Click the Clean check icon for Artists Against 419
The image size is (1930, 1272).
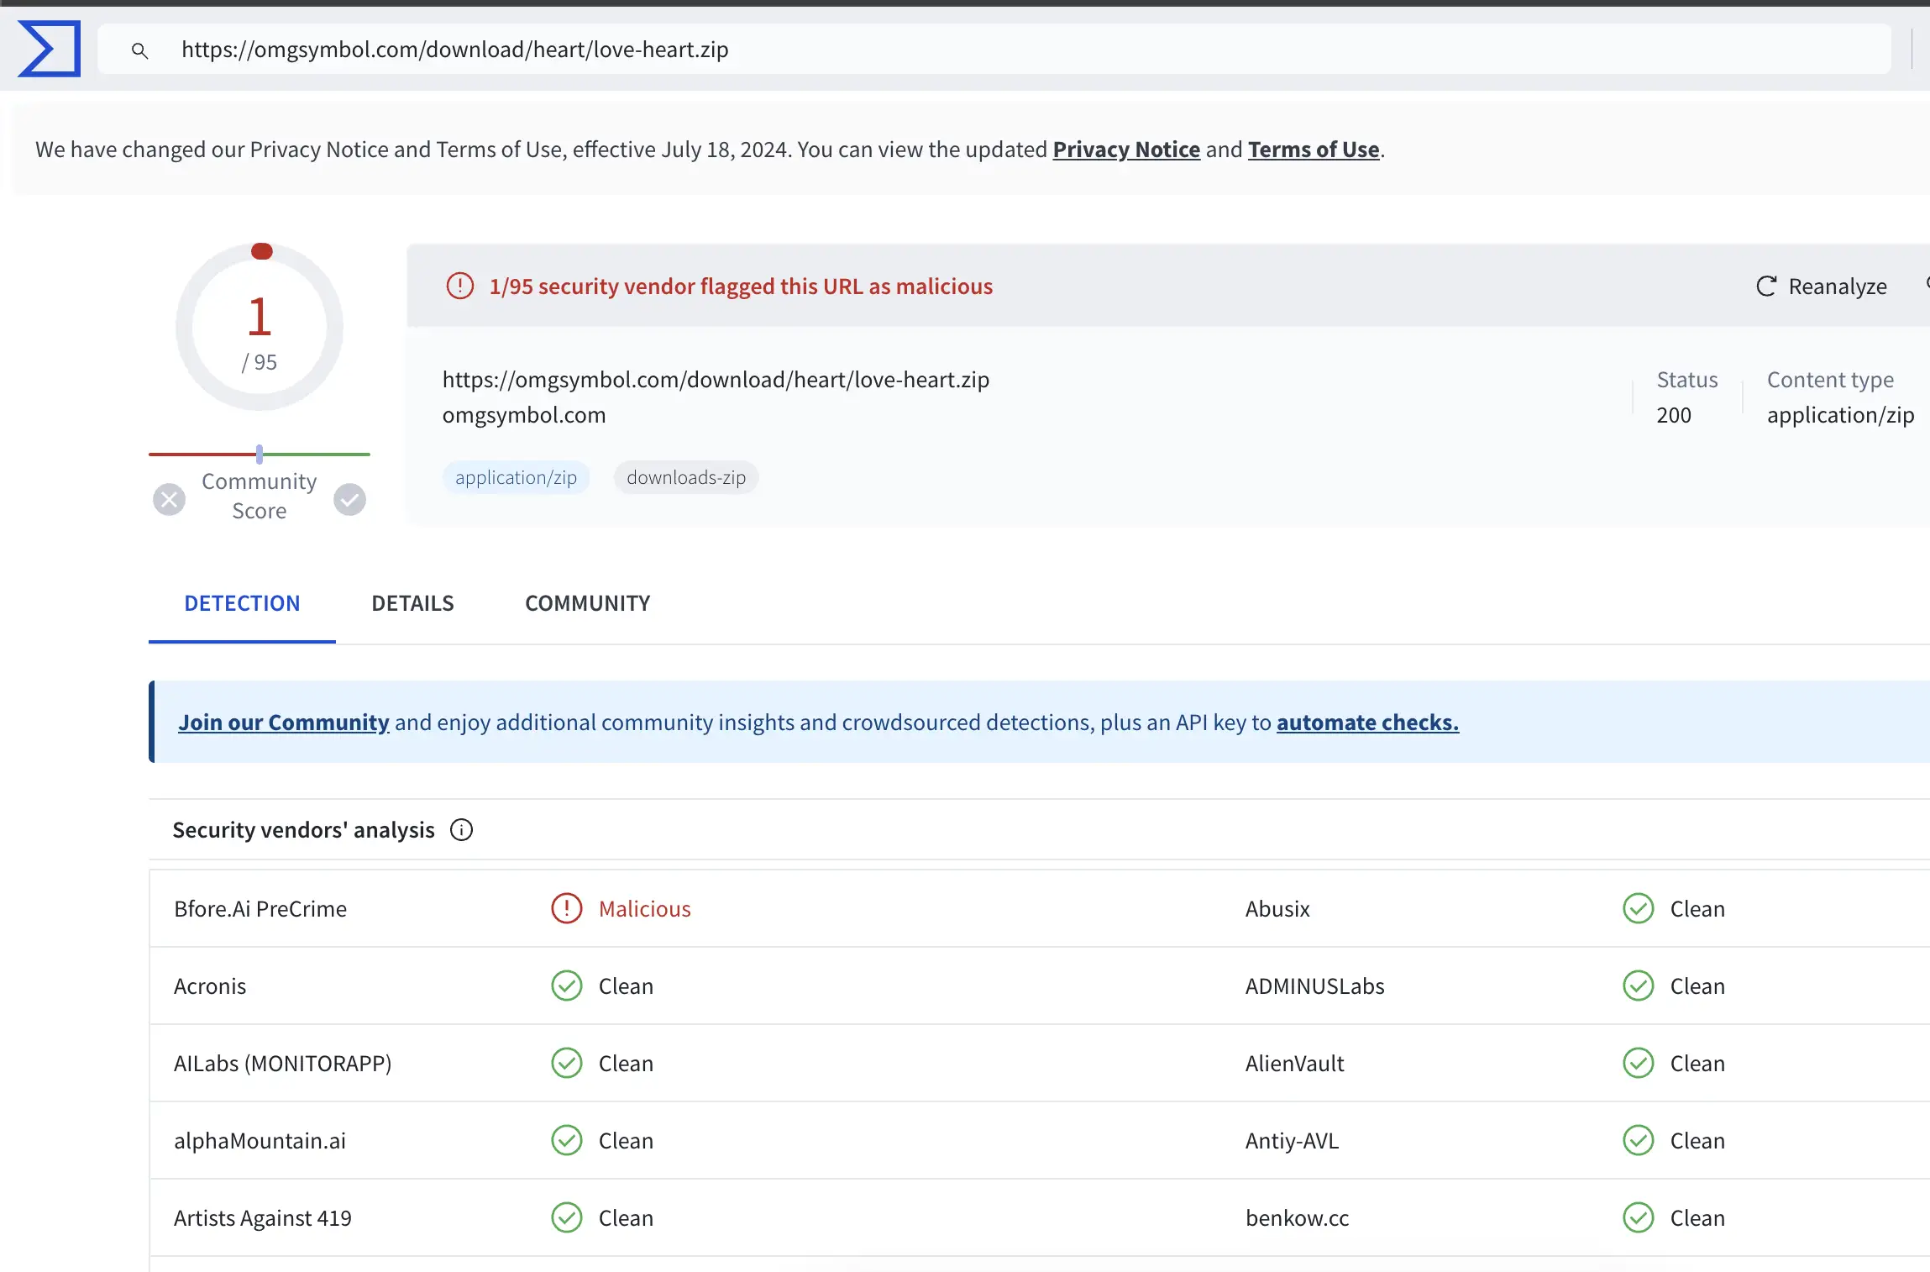click(567, 1217)
